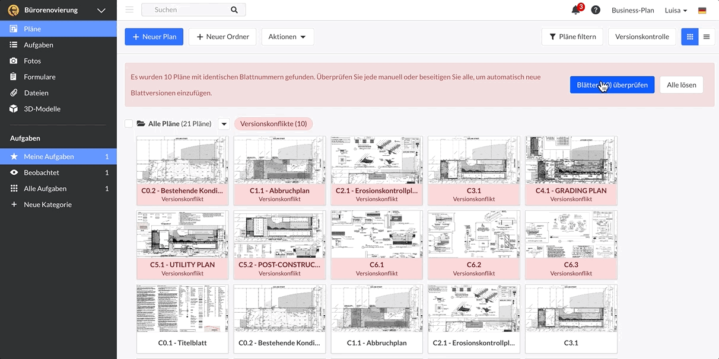The width and height of the screenshot is (719, 359).
Task: Open C6.2 plan thumbnail
Action: [474, 245]
